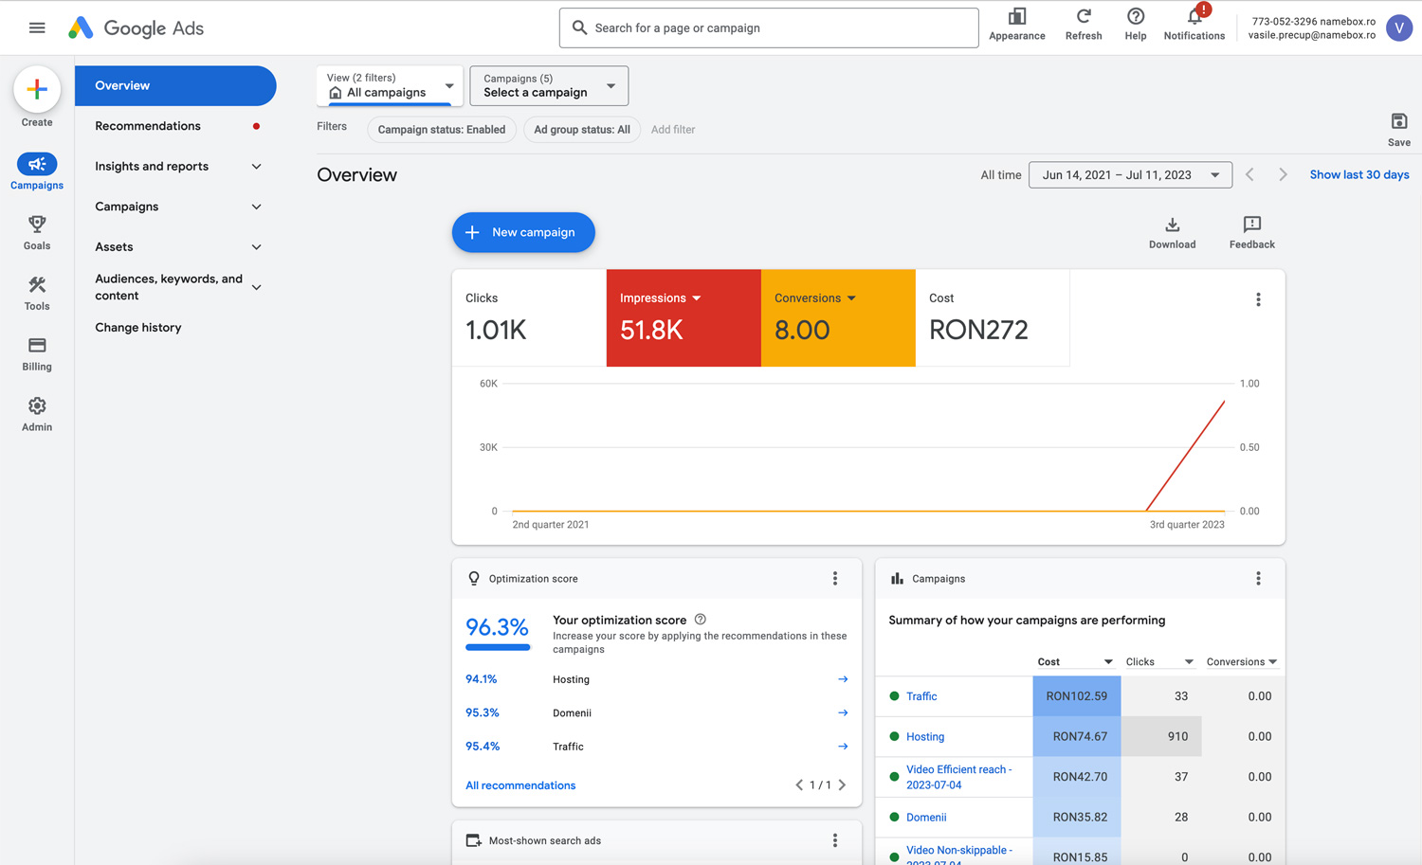Click 910 clicks cell for Hosting
Viewport: 1422px width, 865px height.
[x=1161, y=736]
